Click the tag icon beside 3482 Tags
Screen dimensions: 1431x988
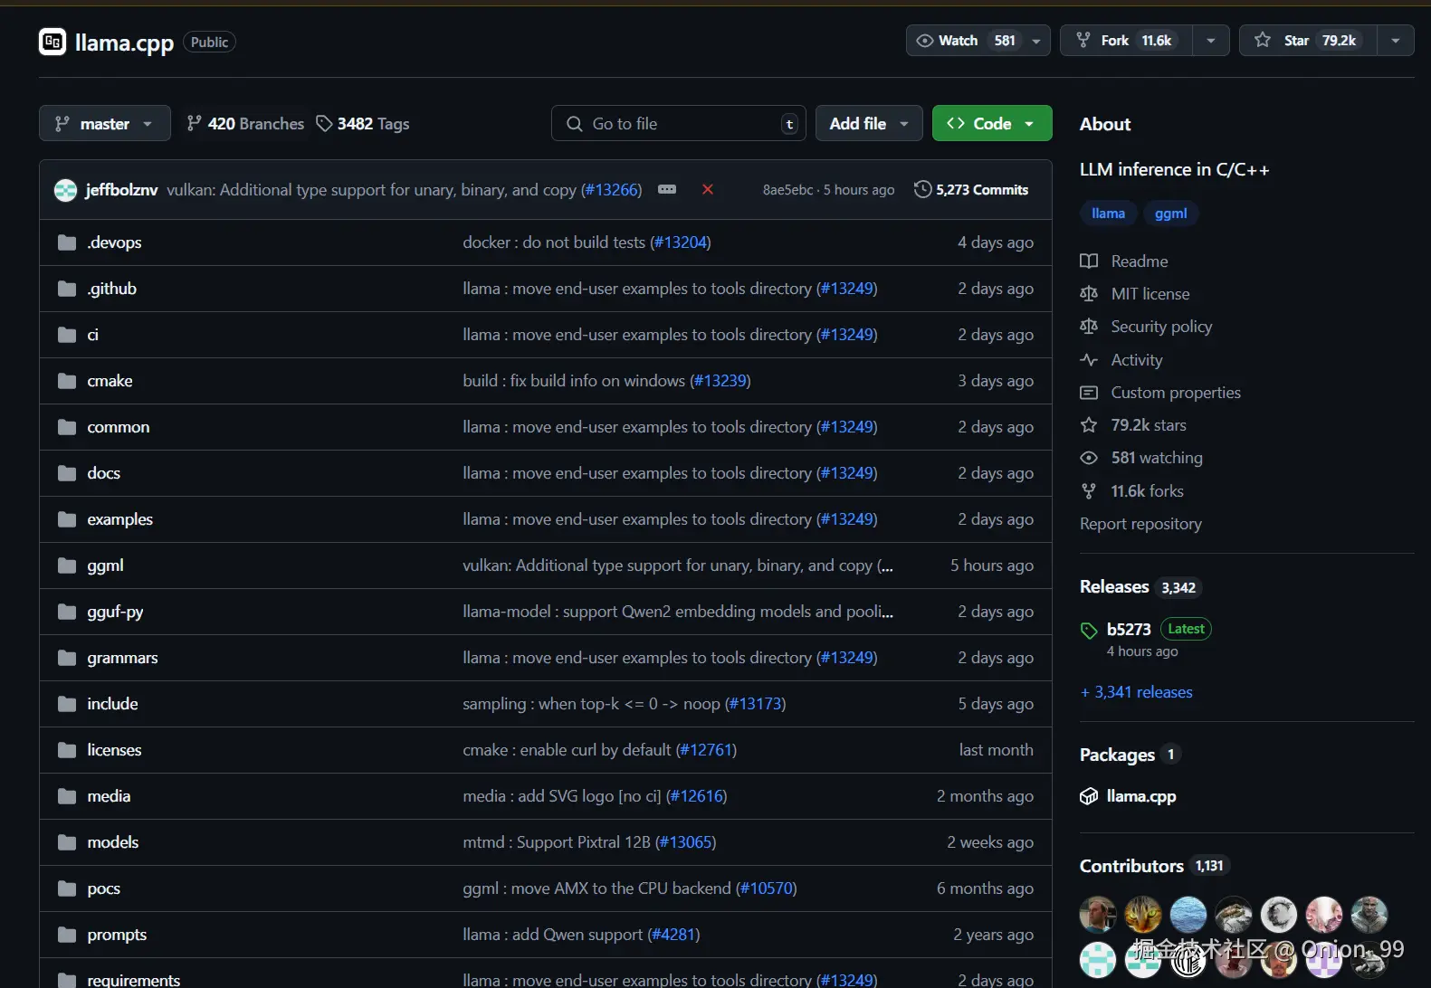[324, 123]
